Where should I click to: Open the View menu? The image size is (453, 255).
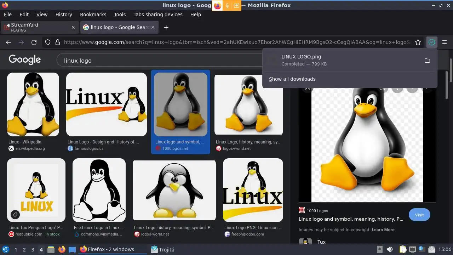(42, 15)
